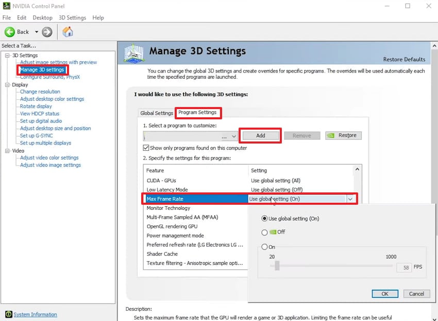Click the FPS value input field
This screenshot has height=321, width=438.
403,267
